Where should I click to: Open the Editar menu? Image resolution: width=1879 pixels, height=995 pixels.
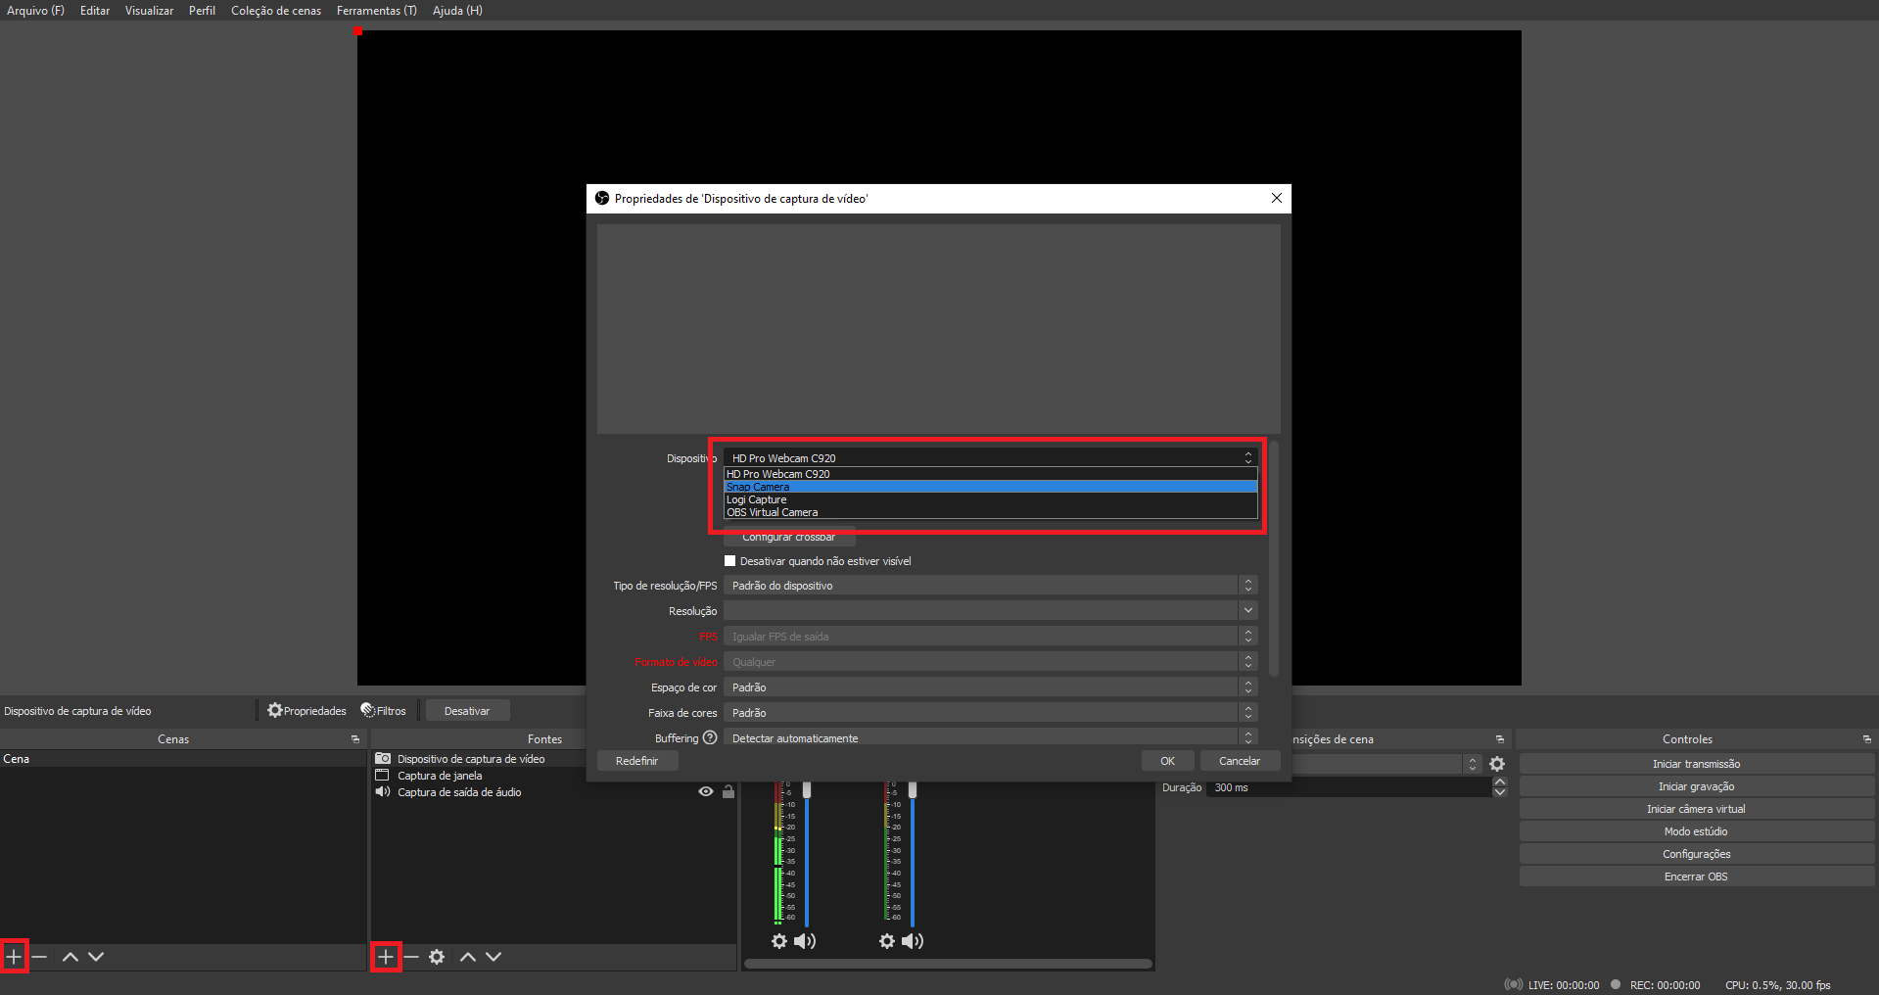[x=95, y=11]
